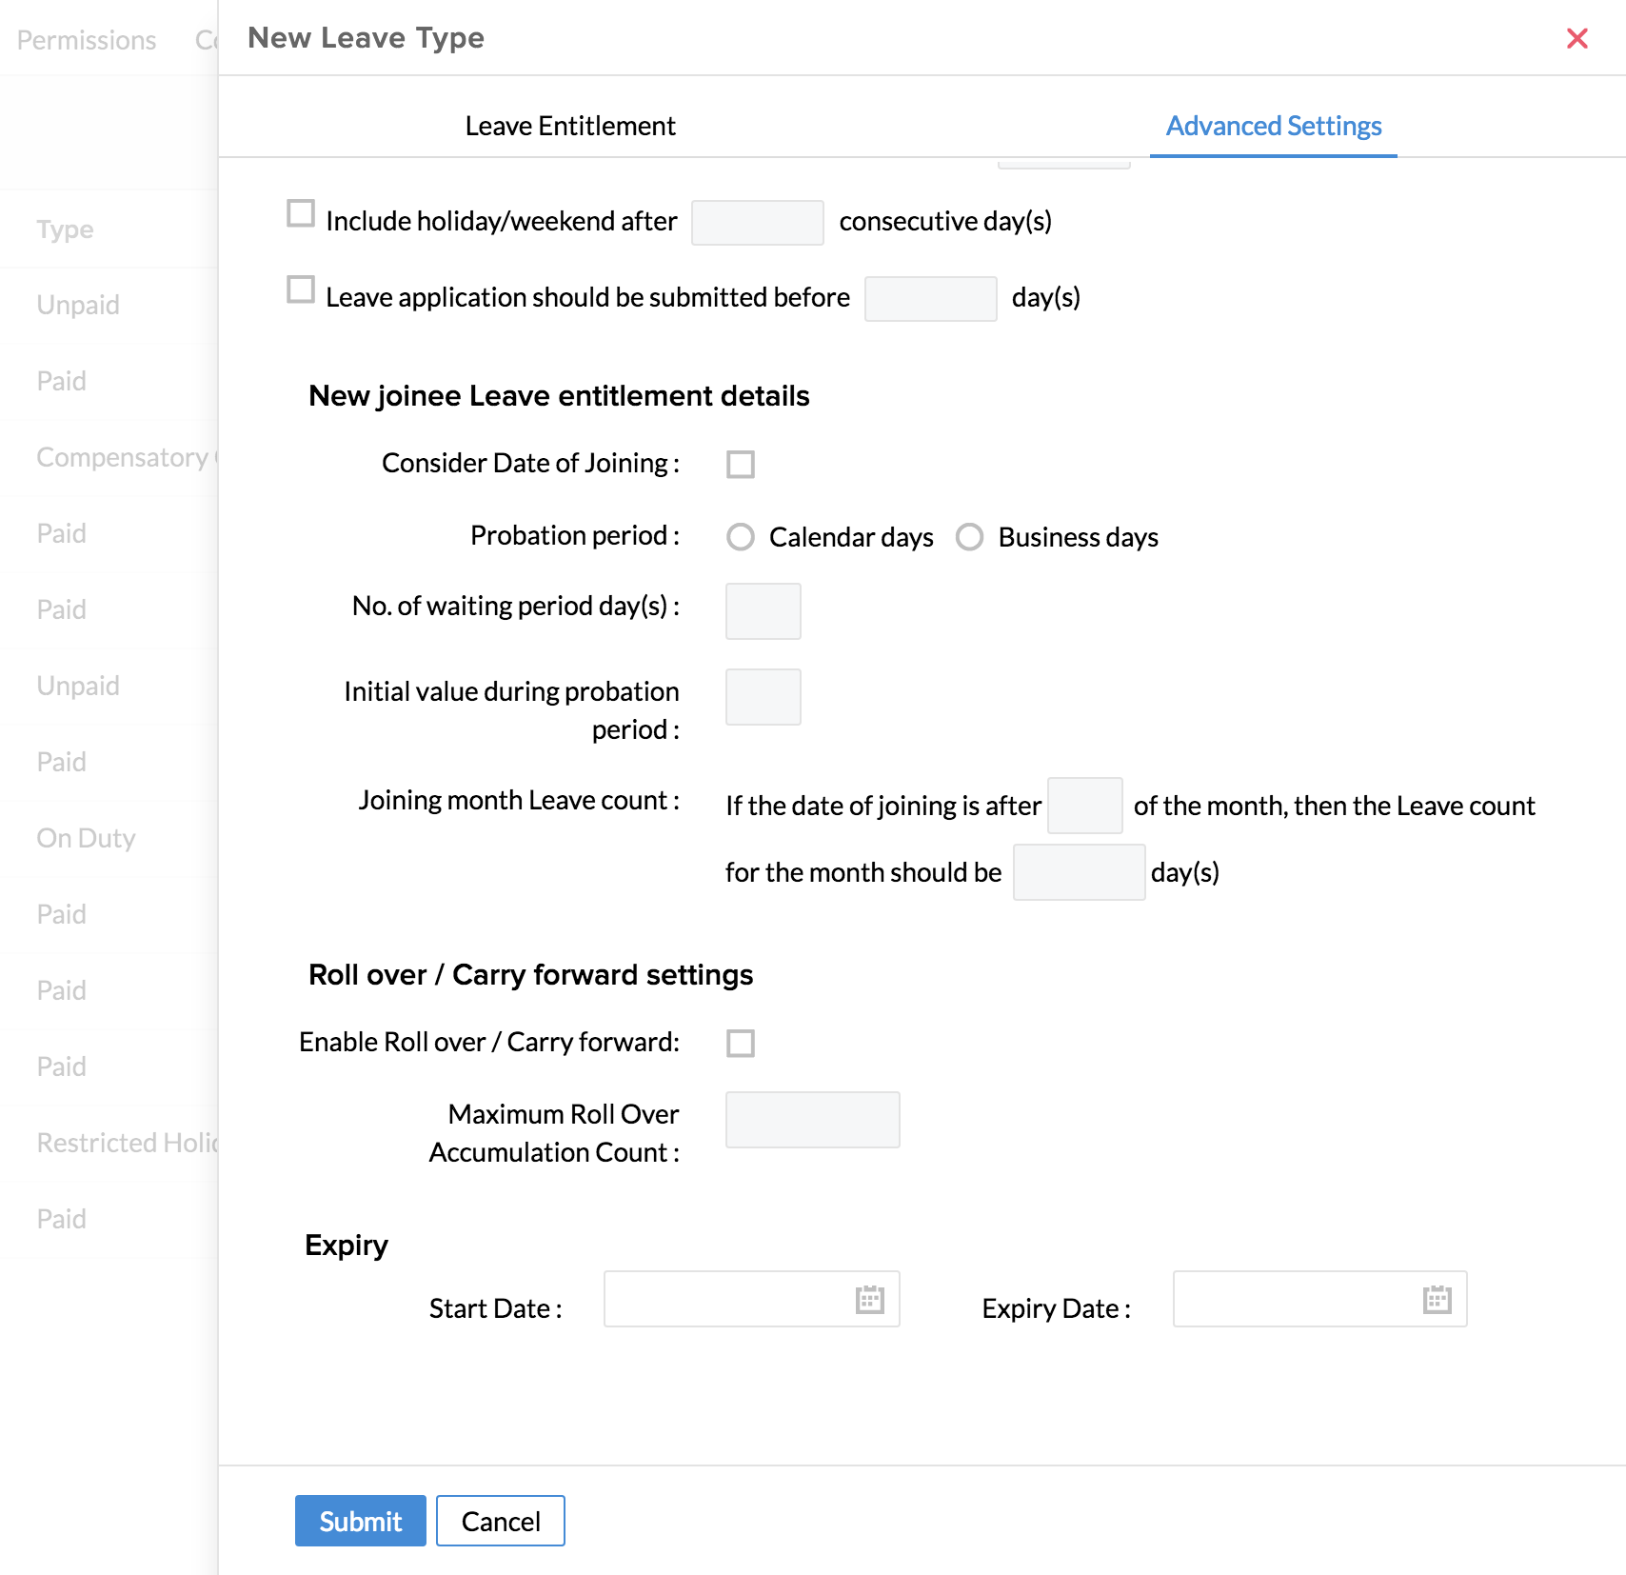Click the date of joining day field
Viewport: 1626px width, 1575px height.
1084,806
